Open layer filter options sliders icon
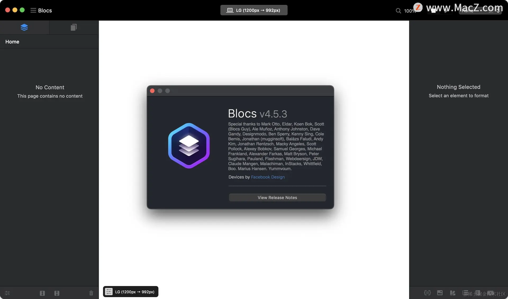Screen dimensions: 508x299 coord(7,293)
